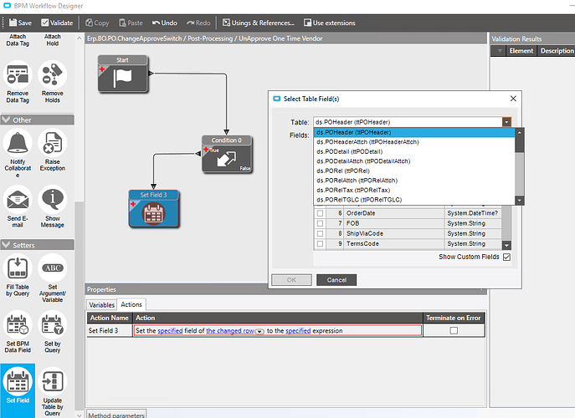The height and width of the screenshot is (418, 575).
Task: Select the Raise Exception icon
Action: (53, 143)
